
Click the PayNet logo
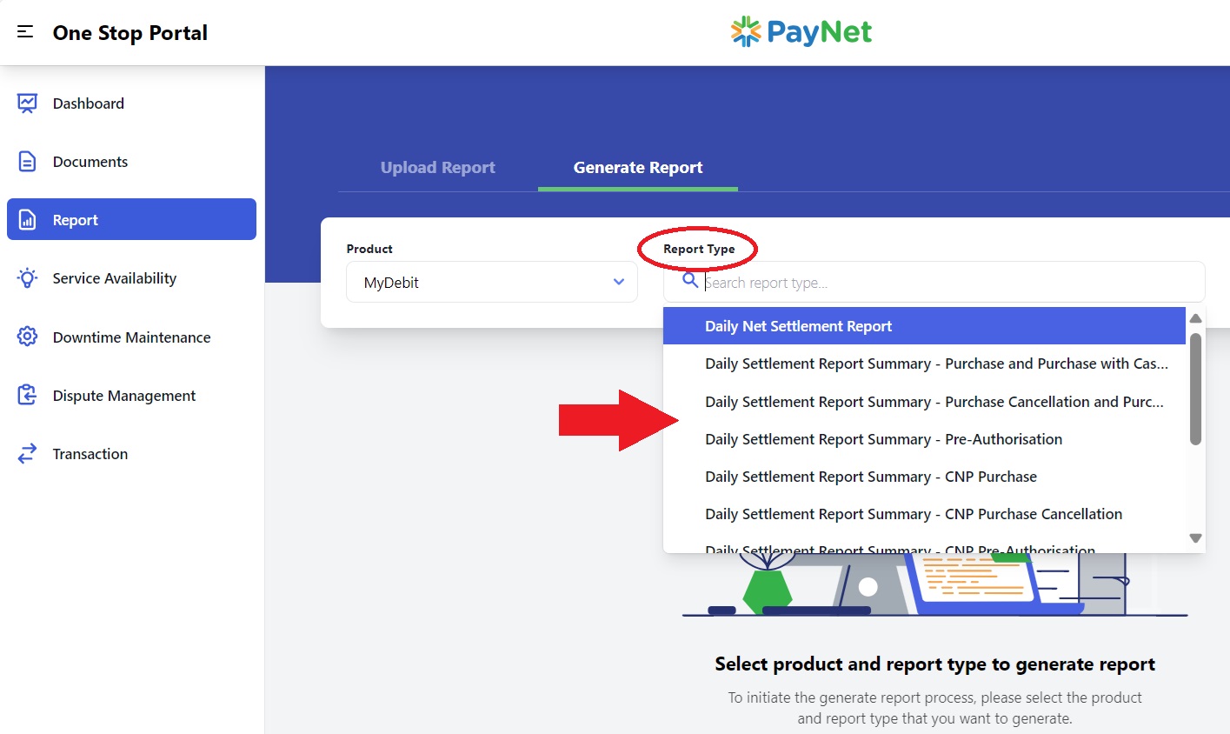pos(801,32)
